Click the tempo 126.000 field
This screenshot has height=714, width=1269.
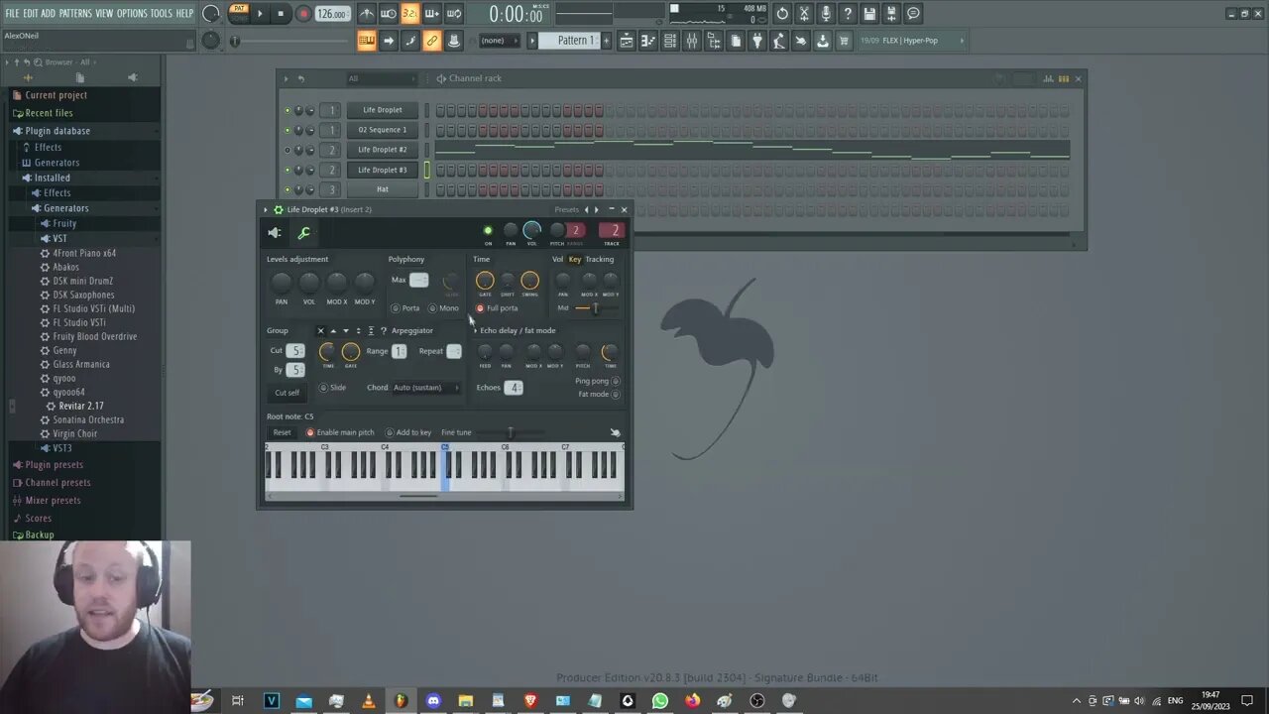(x=332, y=14)
